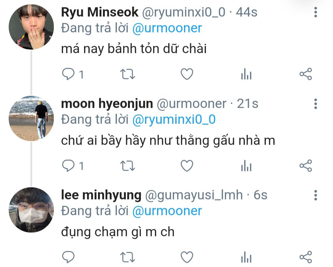Image resolution: width=333 pixels, height=267 pixels.
Task: View analytics for moon hyeonjun's tweet
Action: (x=246, y=165)
